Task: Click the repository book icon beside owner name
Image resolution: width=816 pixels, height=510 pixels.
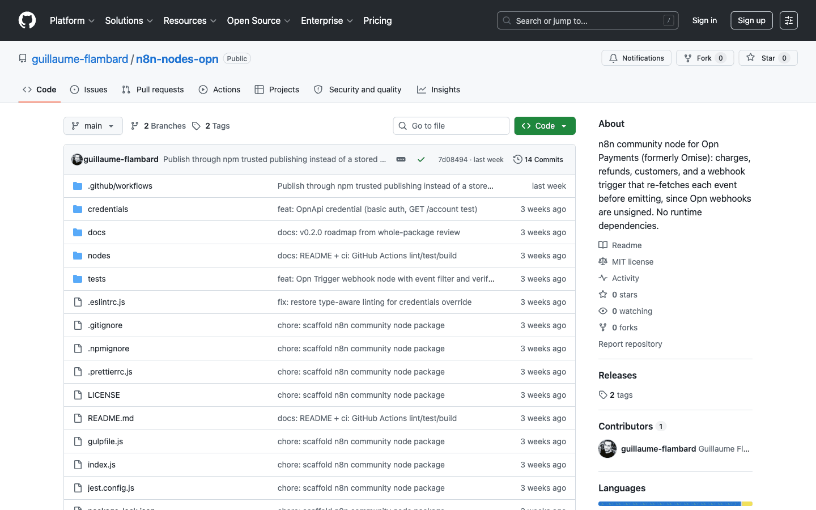Action: coord(23,58)
